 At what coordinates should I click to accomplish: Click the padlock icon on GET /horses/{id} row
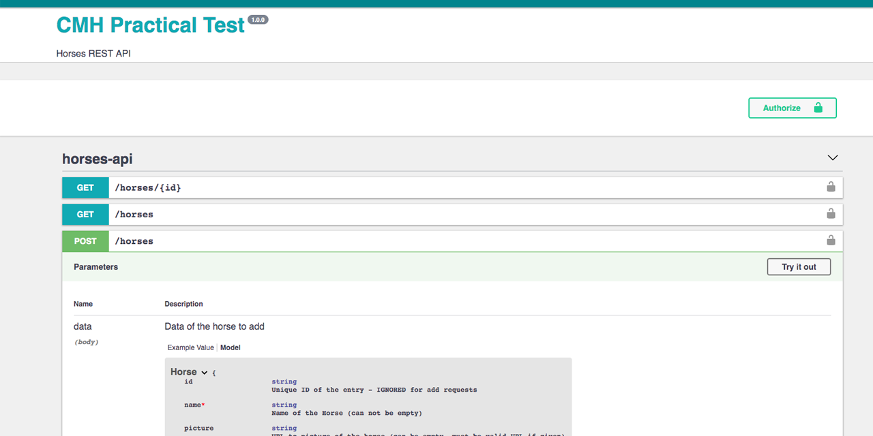point(831,186)
